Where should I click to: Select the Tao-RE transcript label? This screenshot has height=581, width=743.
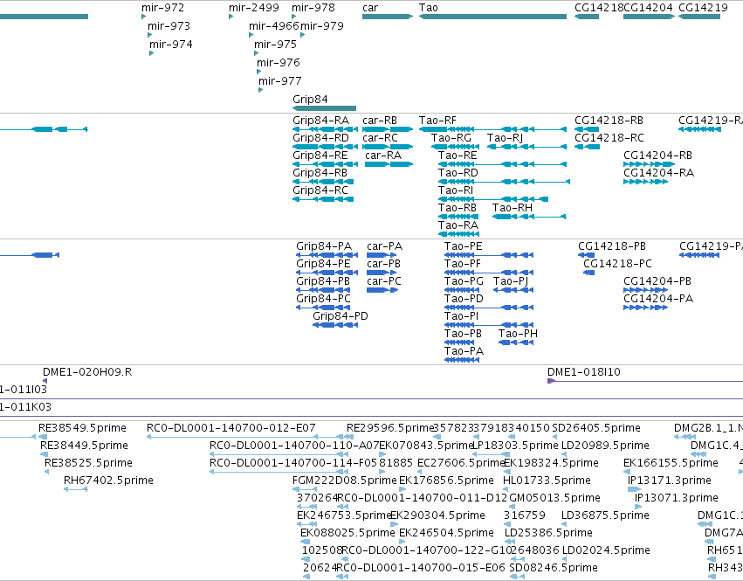(457, 156)
